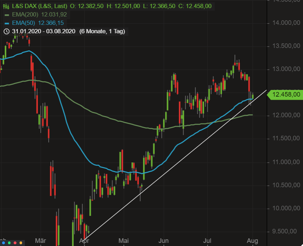The height and width of the screenshot is (246, 303).
Task: Click the orange dot at bottom left
Action: (21, 243)
